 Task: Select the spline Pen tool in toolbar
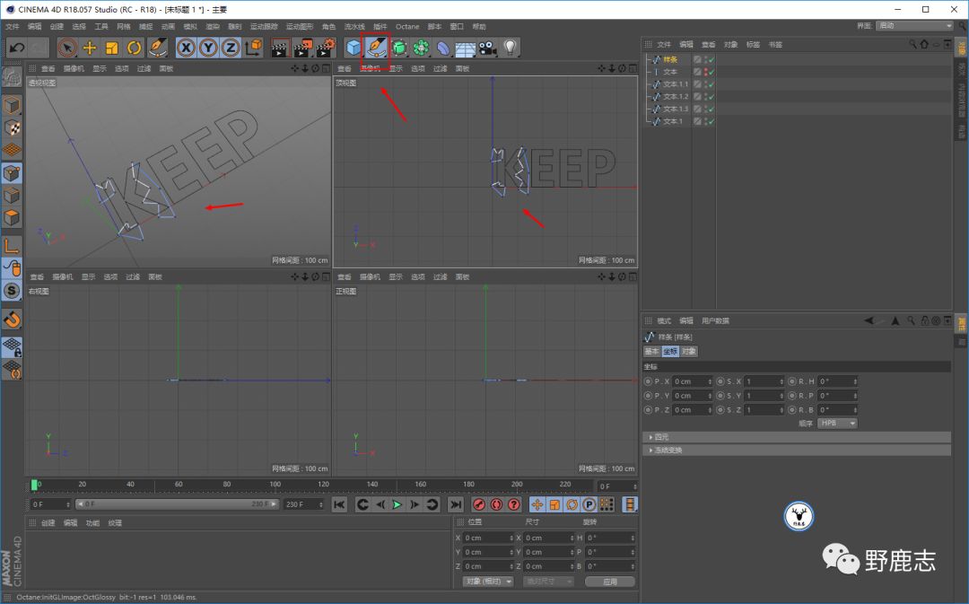[x=376, y=48]
